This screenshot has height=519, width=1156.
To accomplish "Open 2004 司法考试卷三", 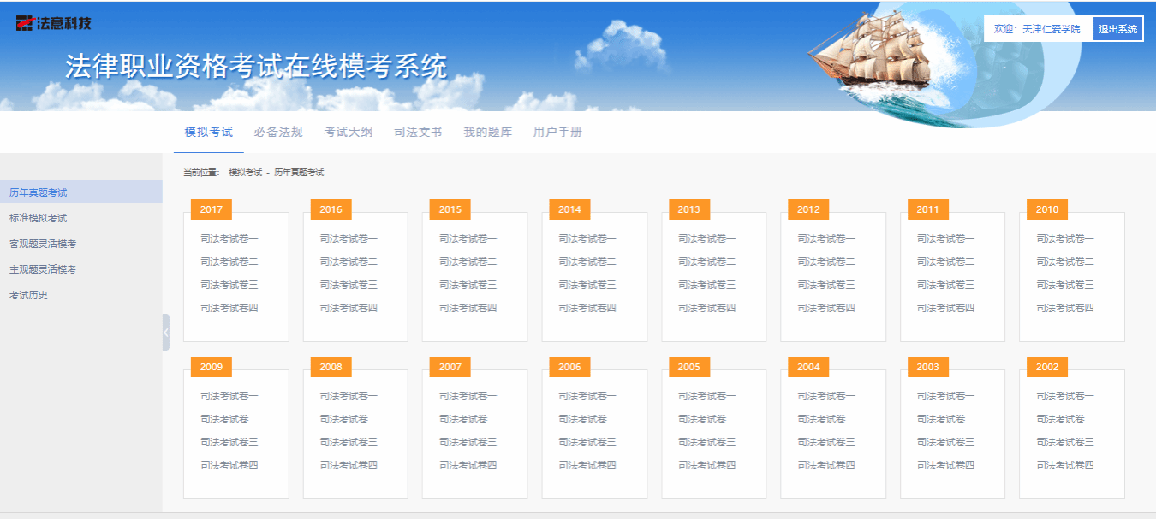I will [x=826, y=442].
